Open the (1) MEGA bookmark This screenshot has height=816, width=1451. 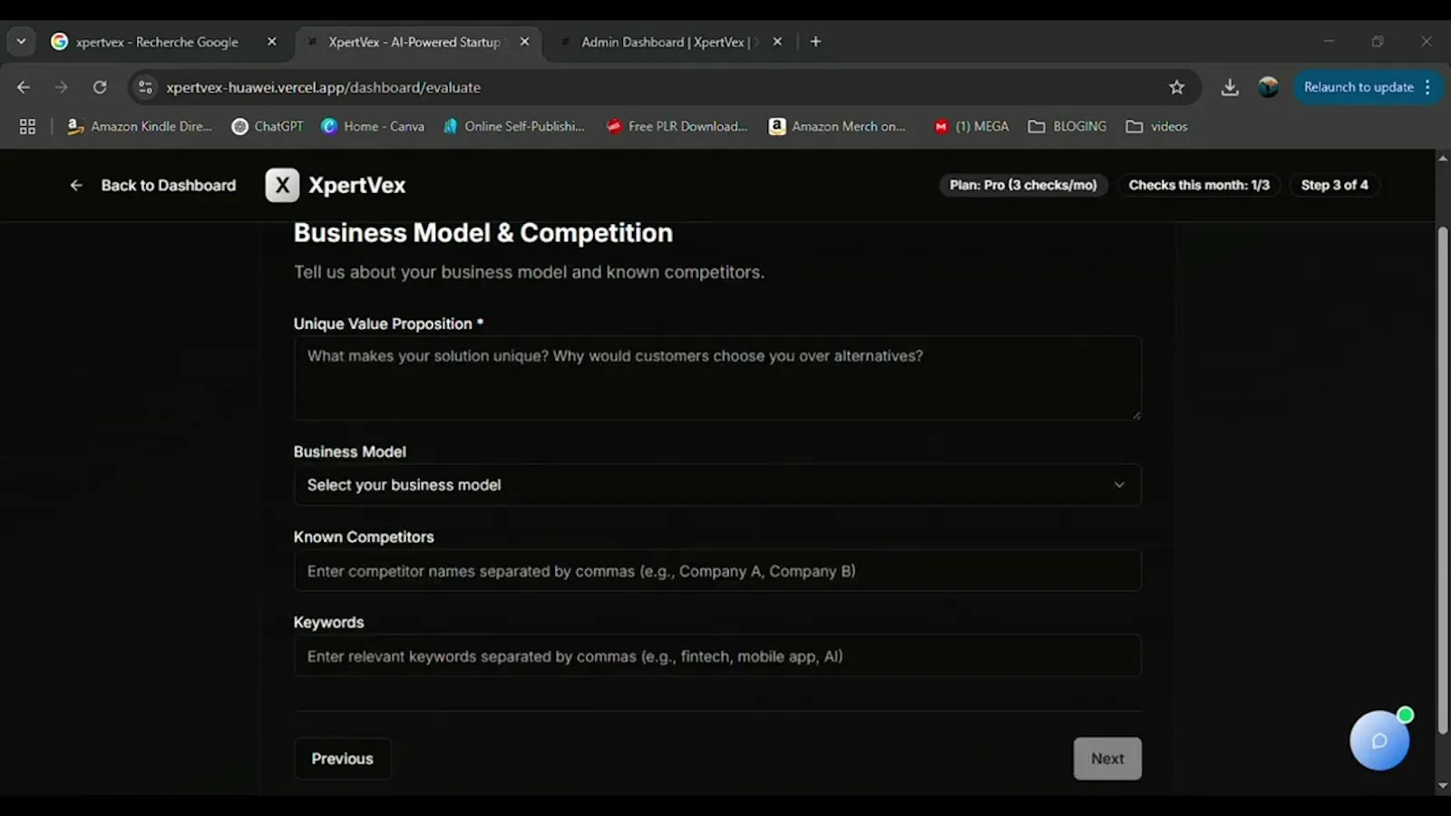[x=971, y=126]
